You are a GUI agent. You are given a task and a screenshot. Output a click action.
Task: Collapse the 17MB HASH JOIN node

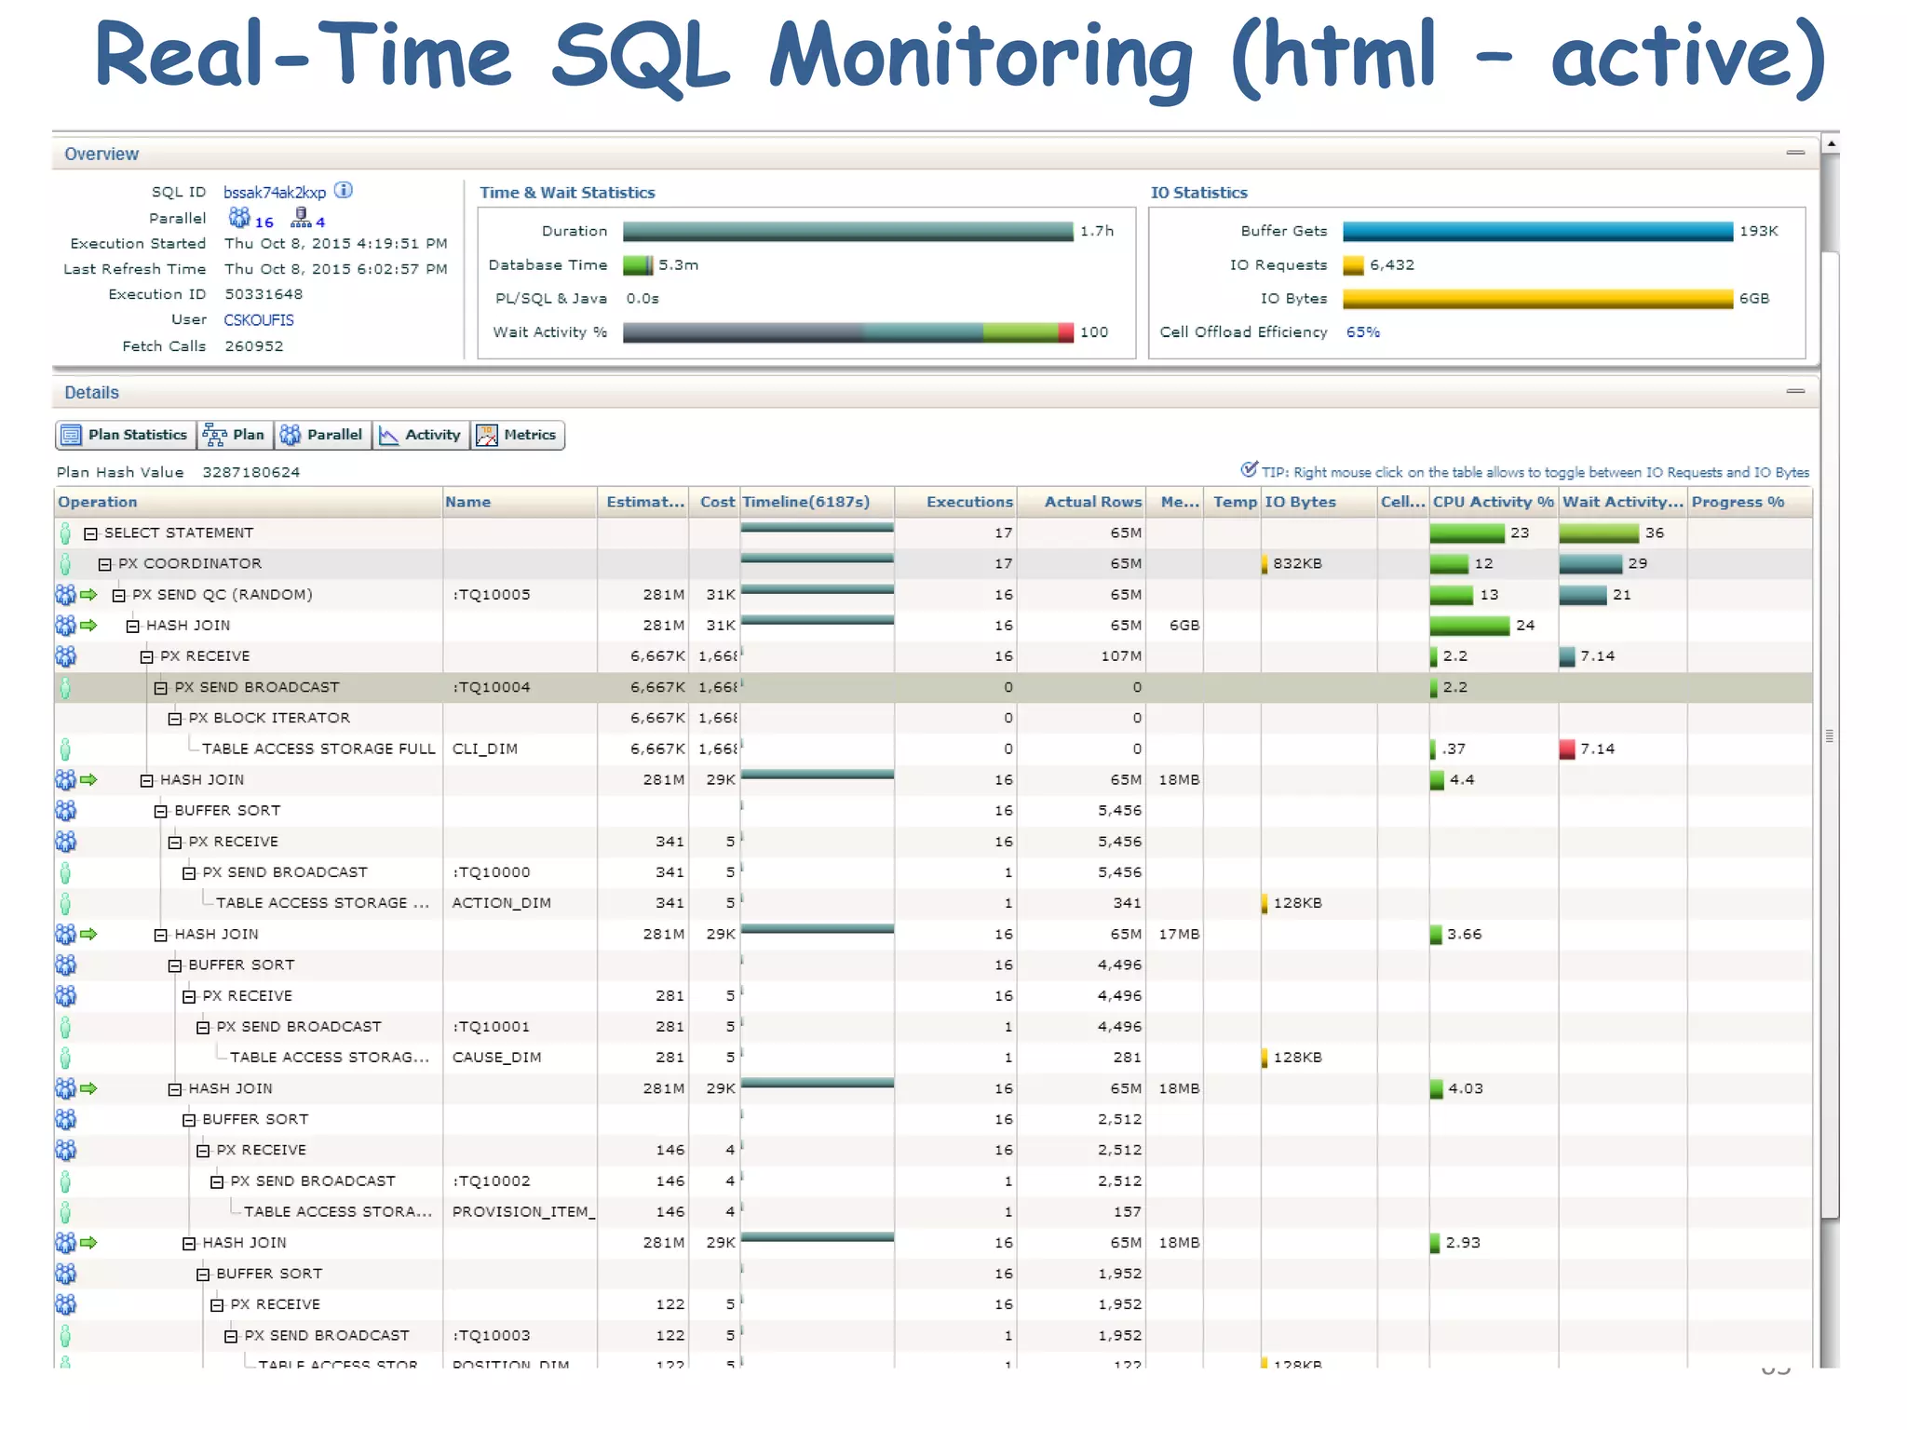161,935
